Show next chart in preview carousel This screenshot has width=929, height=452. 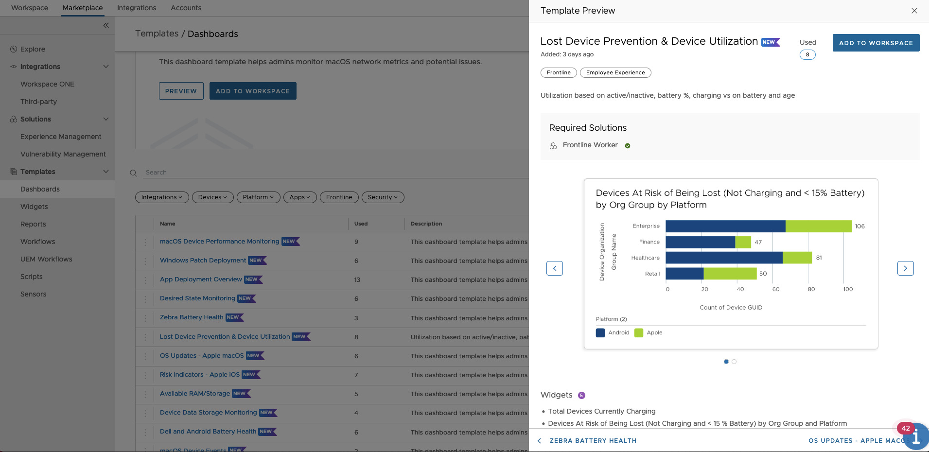coord(905,268)
